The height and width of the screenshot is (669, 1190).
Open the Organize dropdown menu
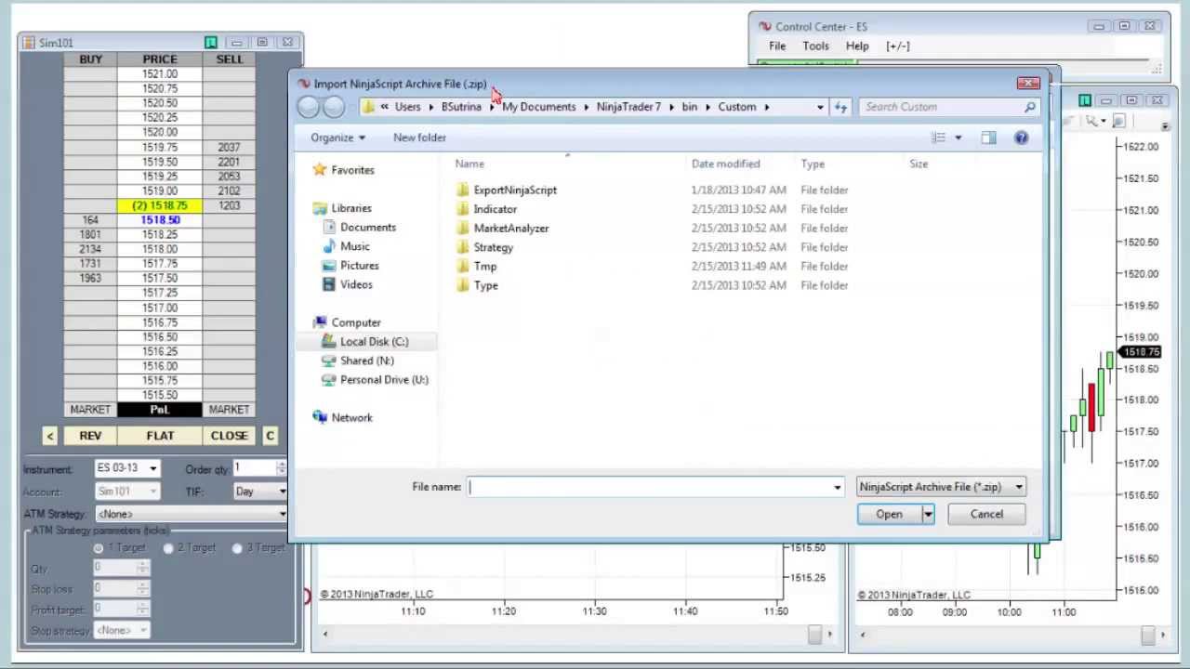point(338,138)
